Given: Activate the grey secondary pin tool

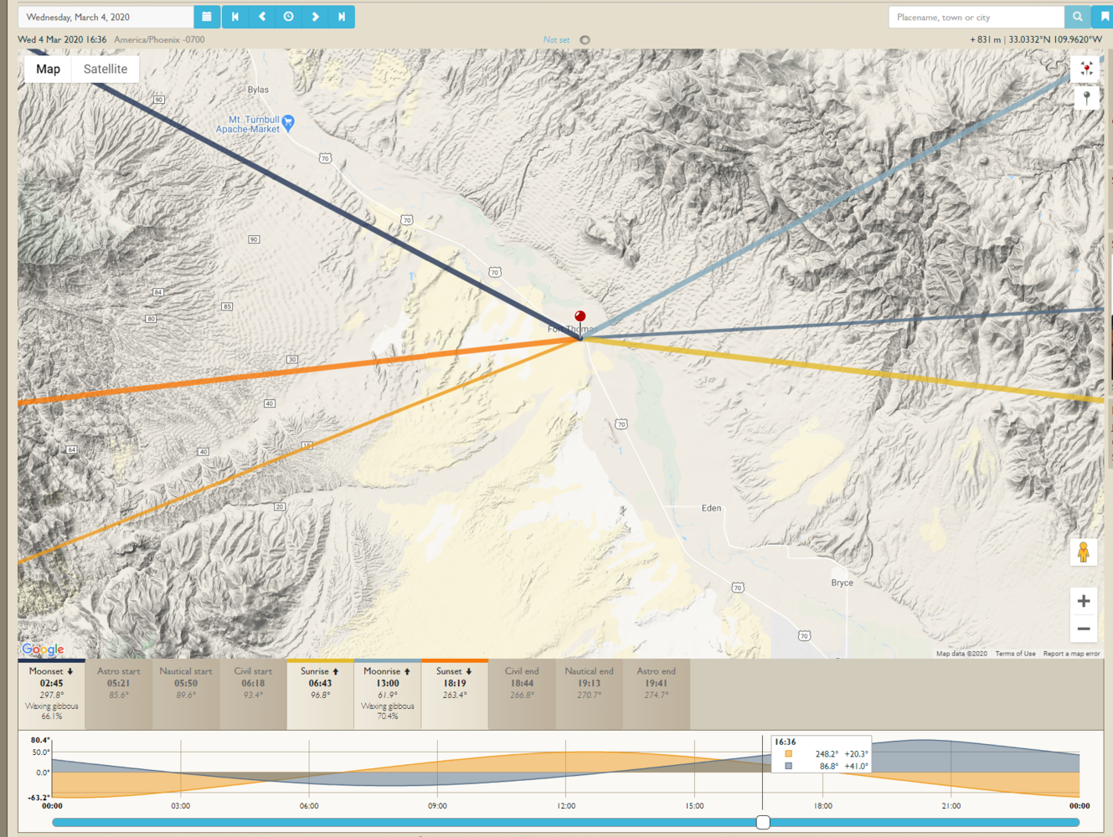Looking at the screenshot, I should click(1086, 98).
